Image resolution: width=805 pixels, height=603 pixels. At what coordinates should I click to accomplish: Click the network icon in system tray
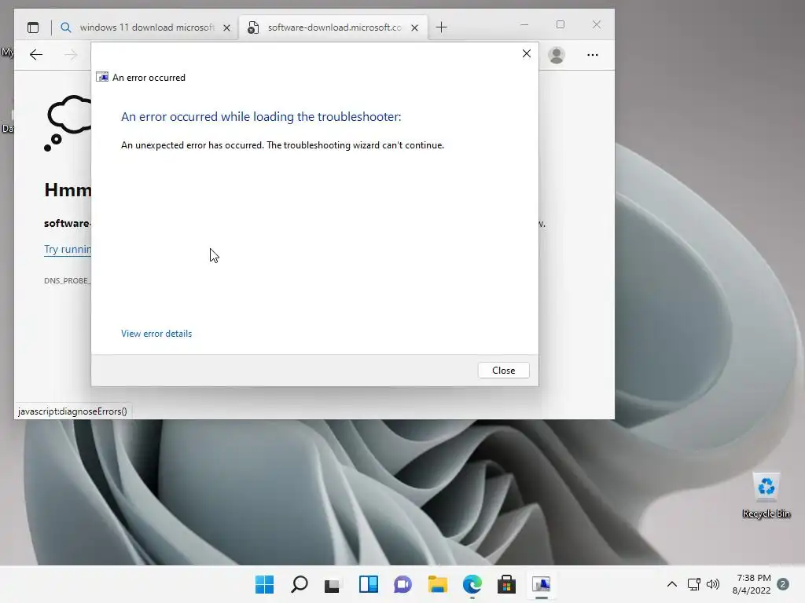tap(693, 584)
